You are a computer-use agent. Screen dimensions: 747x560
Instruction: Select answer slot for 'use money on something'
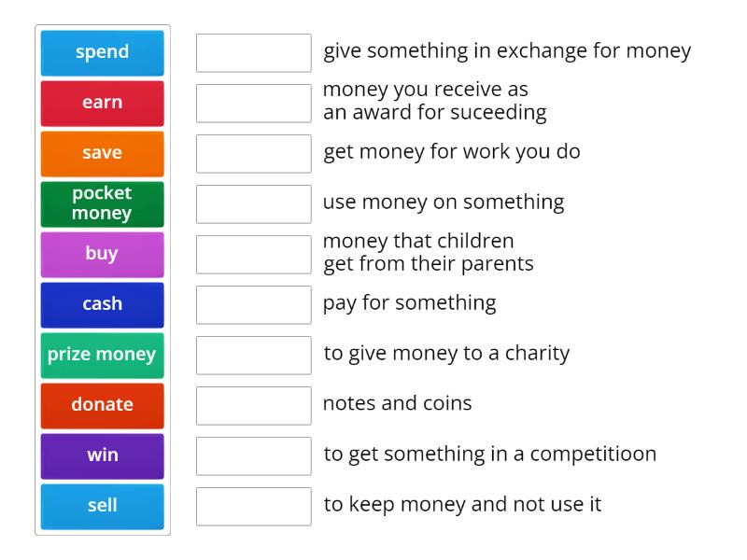coord(253,204)
